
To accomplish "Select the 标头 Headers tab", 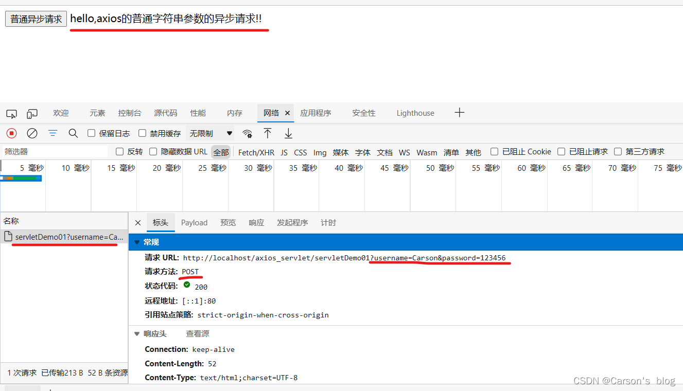I will (161, 223).
